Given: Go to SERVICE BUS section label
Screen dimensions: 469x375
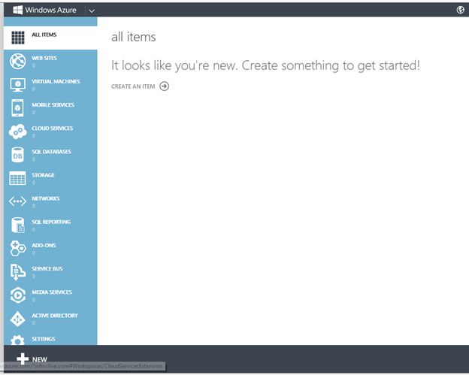Looking at the screenshot, I should click(x=47, y=268).
